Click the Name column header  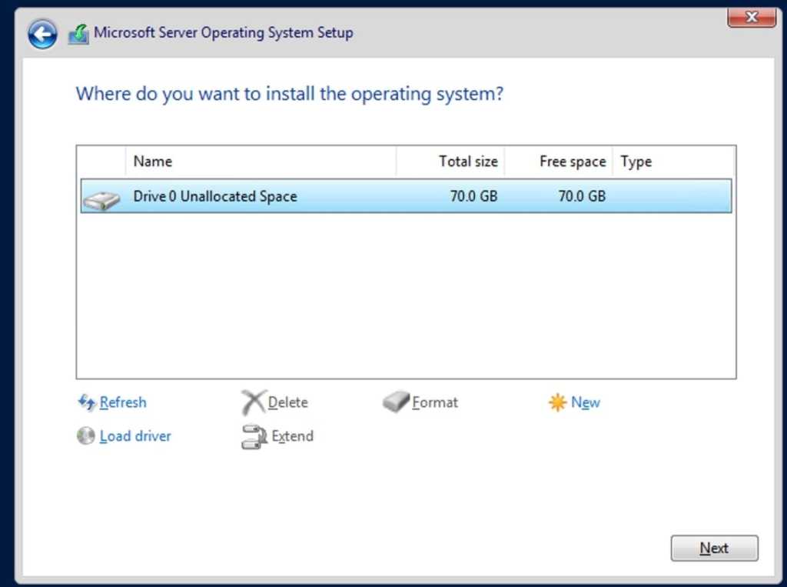coord(152,162)
